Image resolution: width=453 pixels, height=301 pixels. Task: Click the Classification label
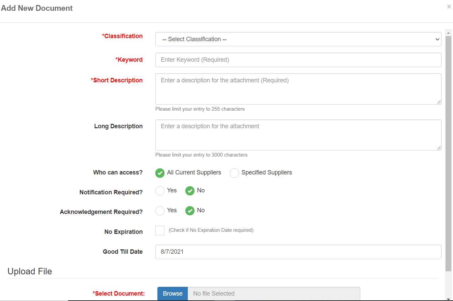point(122,36)
